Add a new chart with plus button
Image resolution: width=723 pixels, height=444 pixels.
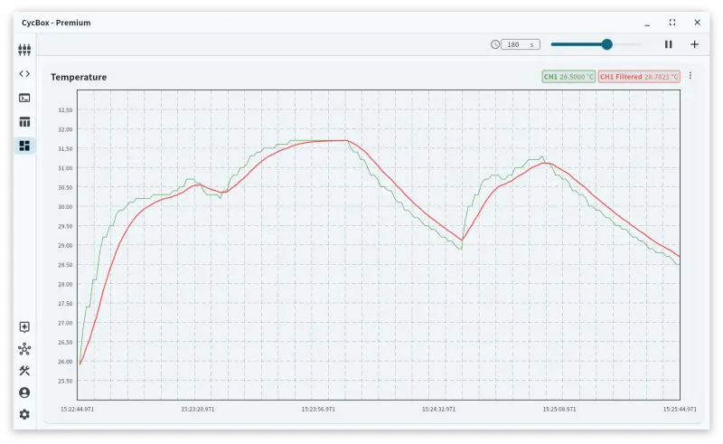(694, 44)
